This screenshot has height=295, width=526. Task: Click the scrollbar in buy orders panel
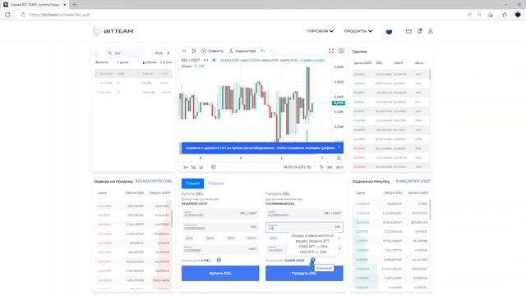[430, 209]
